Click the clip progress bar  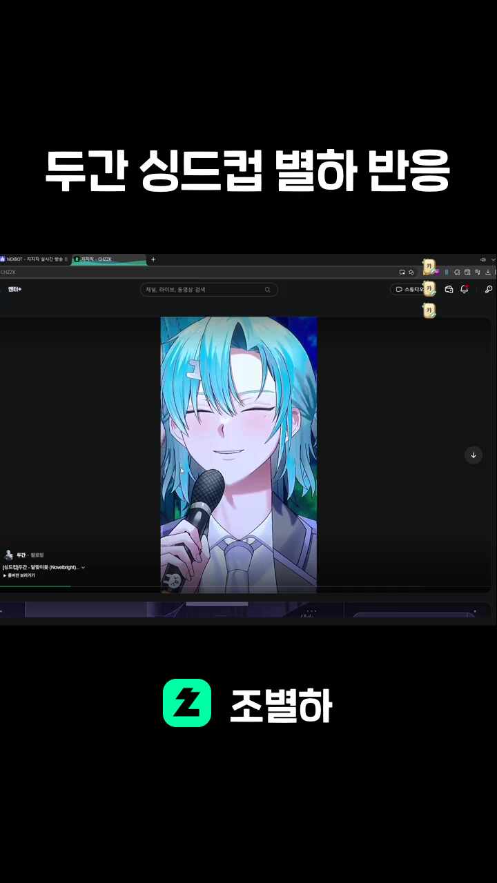[245, 586]
